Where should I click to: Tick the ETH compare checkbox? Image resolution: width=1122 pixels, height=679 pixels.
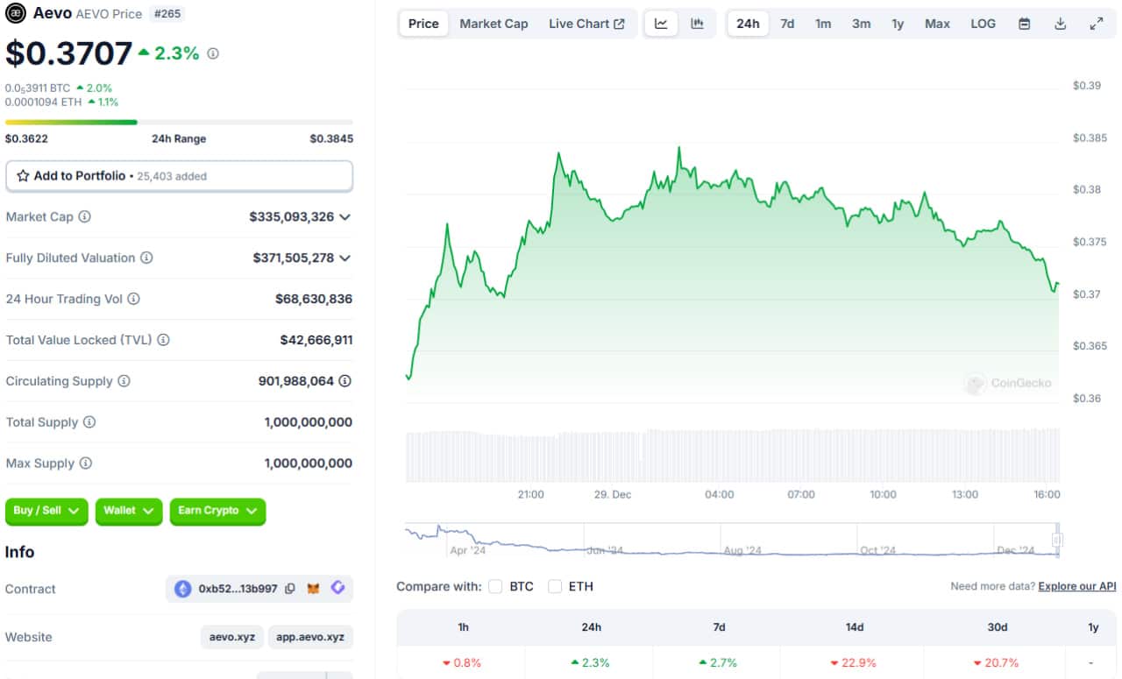(x=555, y=586)
